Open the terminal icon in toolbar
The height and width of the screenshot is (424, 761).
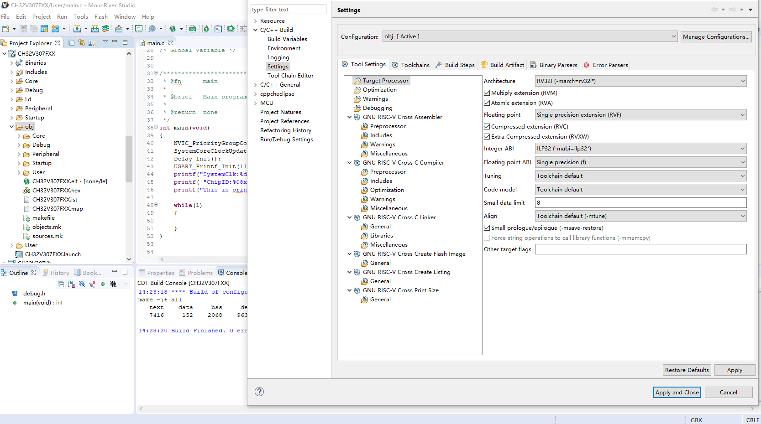[218, 29]
